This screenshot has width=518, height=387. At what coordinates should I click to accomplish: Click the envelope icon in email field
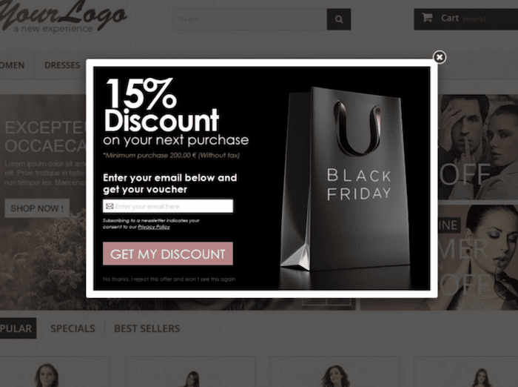point(110,206)
